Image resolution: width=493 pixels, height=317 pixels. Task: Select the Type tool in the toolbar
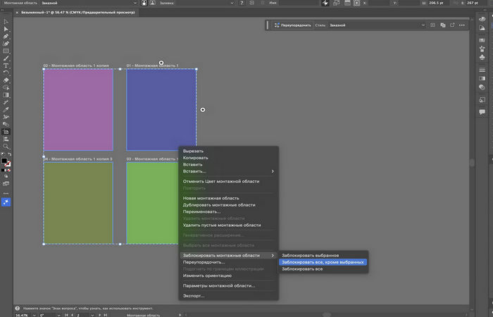click(6, 66)
